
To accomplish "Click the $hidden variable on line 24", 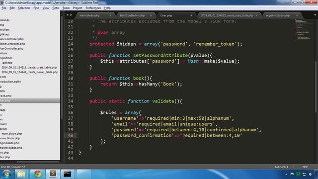I will (x=126, y=44).
